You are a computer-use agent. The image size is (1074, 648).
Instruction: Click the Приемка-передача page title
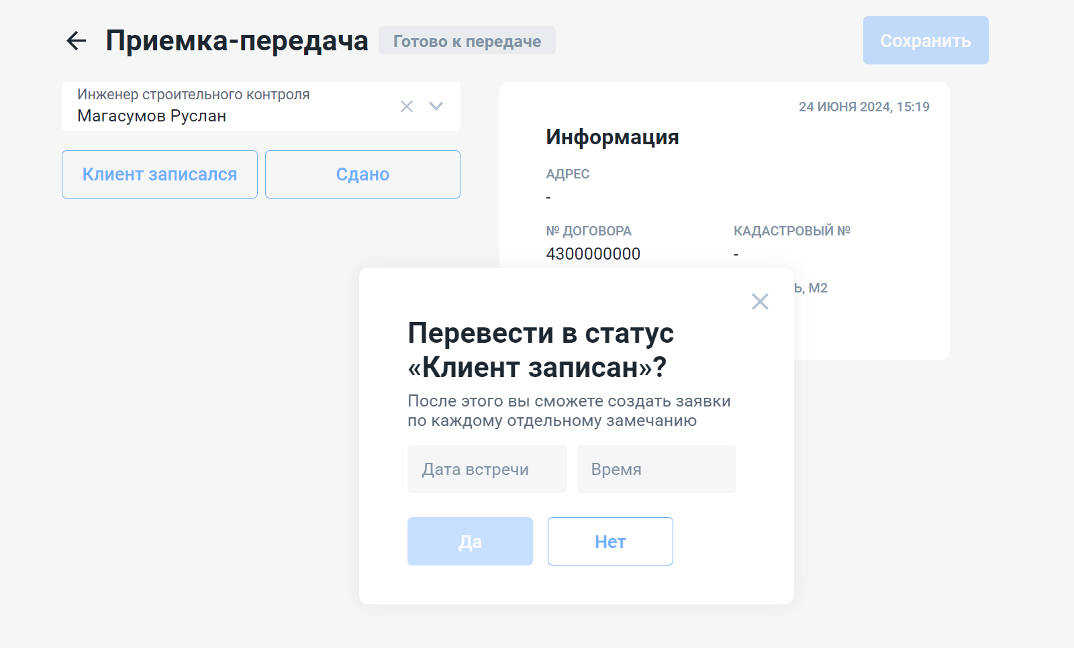(237, 41)
